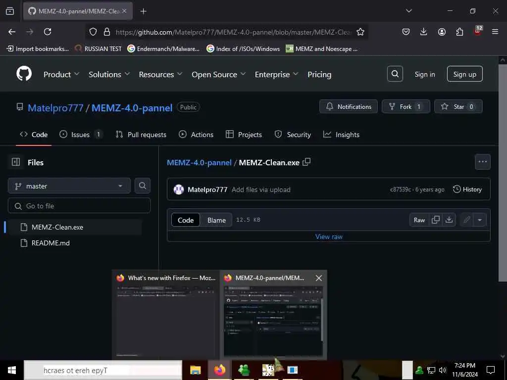507x380 pixels.
Task: Open the Endermanch/Malware bookmark
Action: 163,49
